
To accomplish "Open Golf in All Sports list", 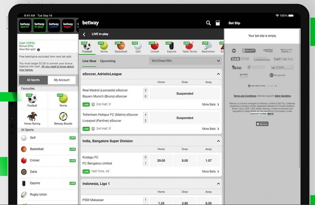I will [x=48, y=138].
